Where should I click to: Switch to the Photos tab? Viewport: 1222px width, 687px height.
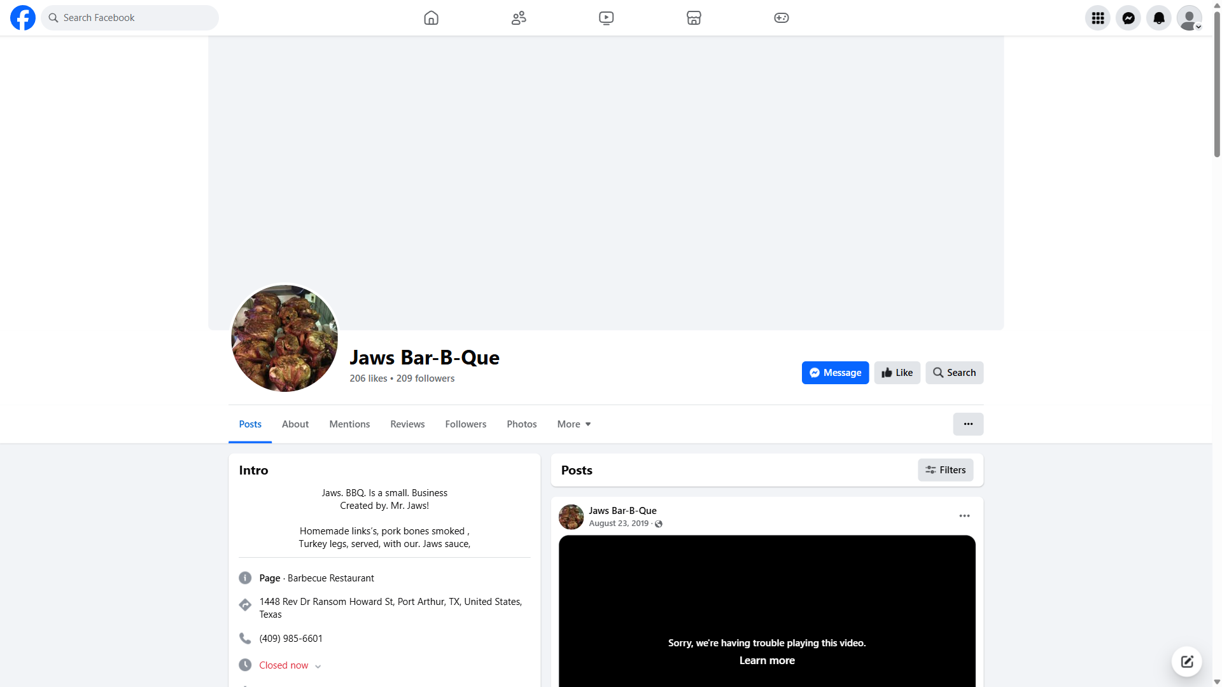[521, 424]
